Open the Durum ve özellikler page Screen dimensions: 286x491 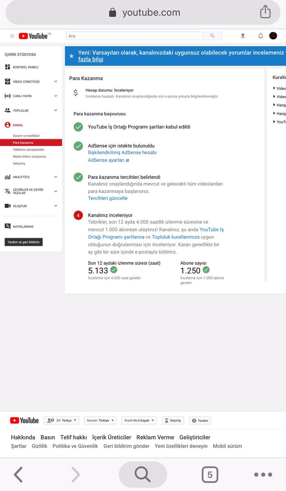26,135
